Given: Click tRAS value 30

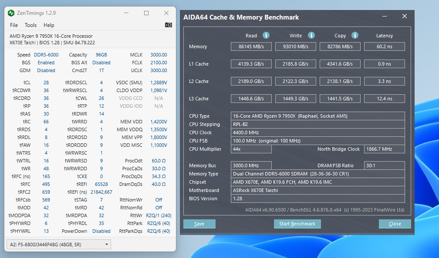Looking at the screenshot, I should click(x=46, y=114).
